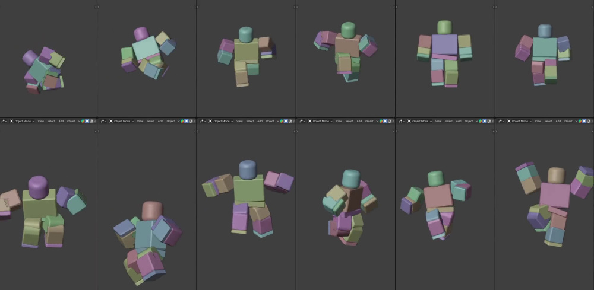Open Add menu in sixth viewport header
The width and height of the screenshot is (594, 290).
[x=558, y=121]
